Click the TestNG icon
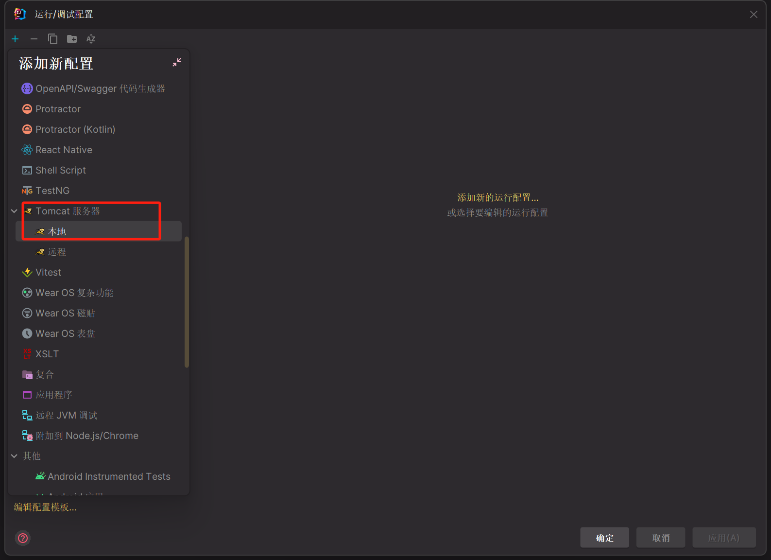Image resolution: width=771 pixels, height=560 pixels. [27, 191]
